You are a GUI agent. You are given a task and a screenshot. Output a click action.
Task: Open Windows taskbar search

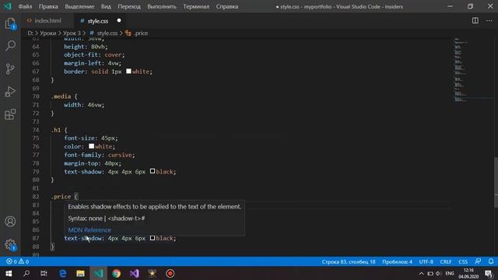click(26, 273)
